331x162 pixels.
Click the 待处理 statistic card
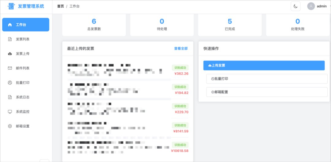coord(162,25)
